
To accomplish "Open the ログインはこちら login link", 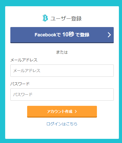I will click(x=62, y=124).
